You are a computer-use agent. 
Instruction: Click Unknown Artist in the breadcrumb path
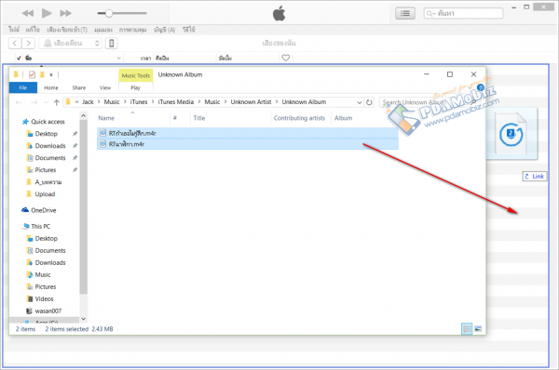[x=251, y=102]
